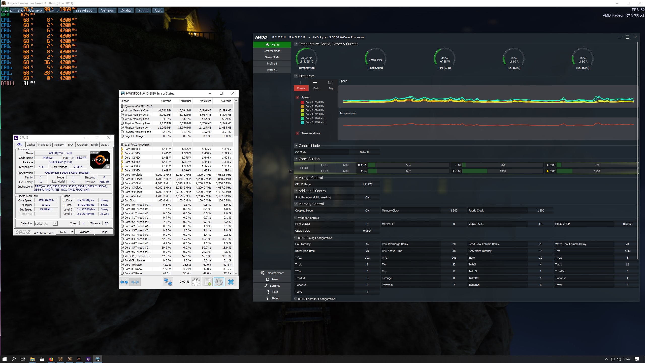Open Task View on taskbar
Screen dimensions: 645x363
(x=23, y=359)
